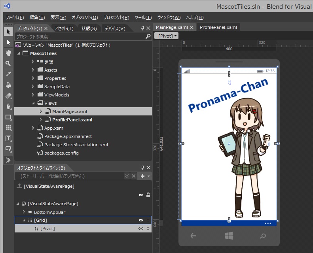
Task: Click the scope up icon beside [VisualStateAwarePage]
Action: (19, 186)
